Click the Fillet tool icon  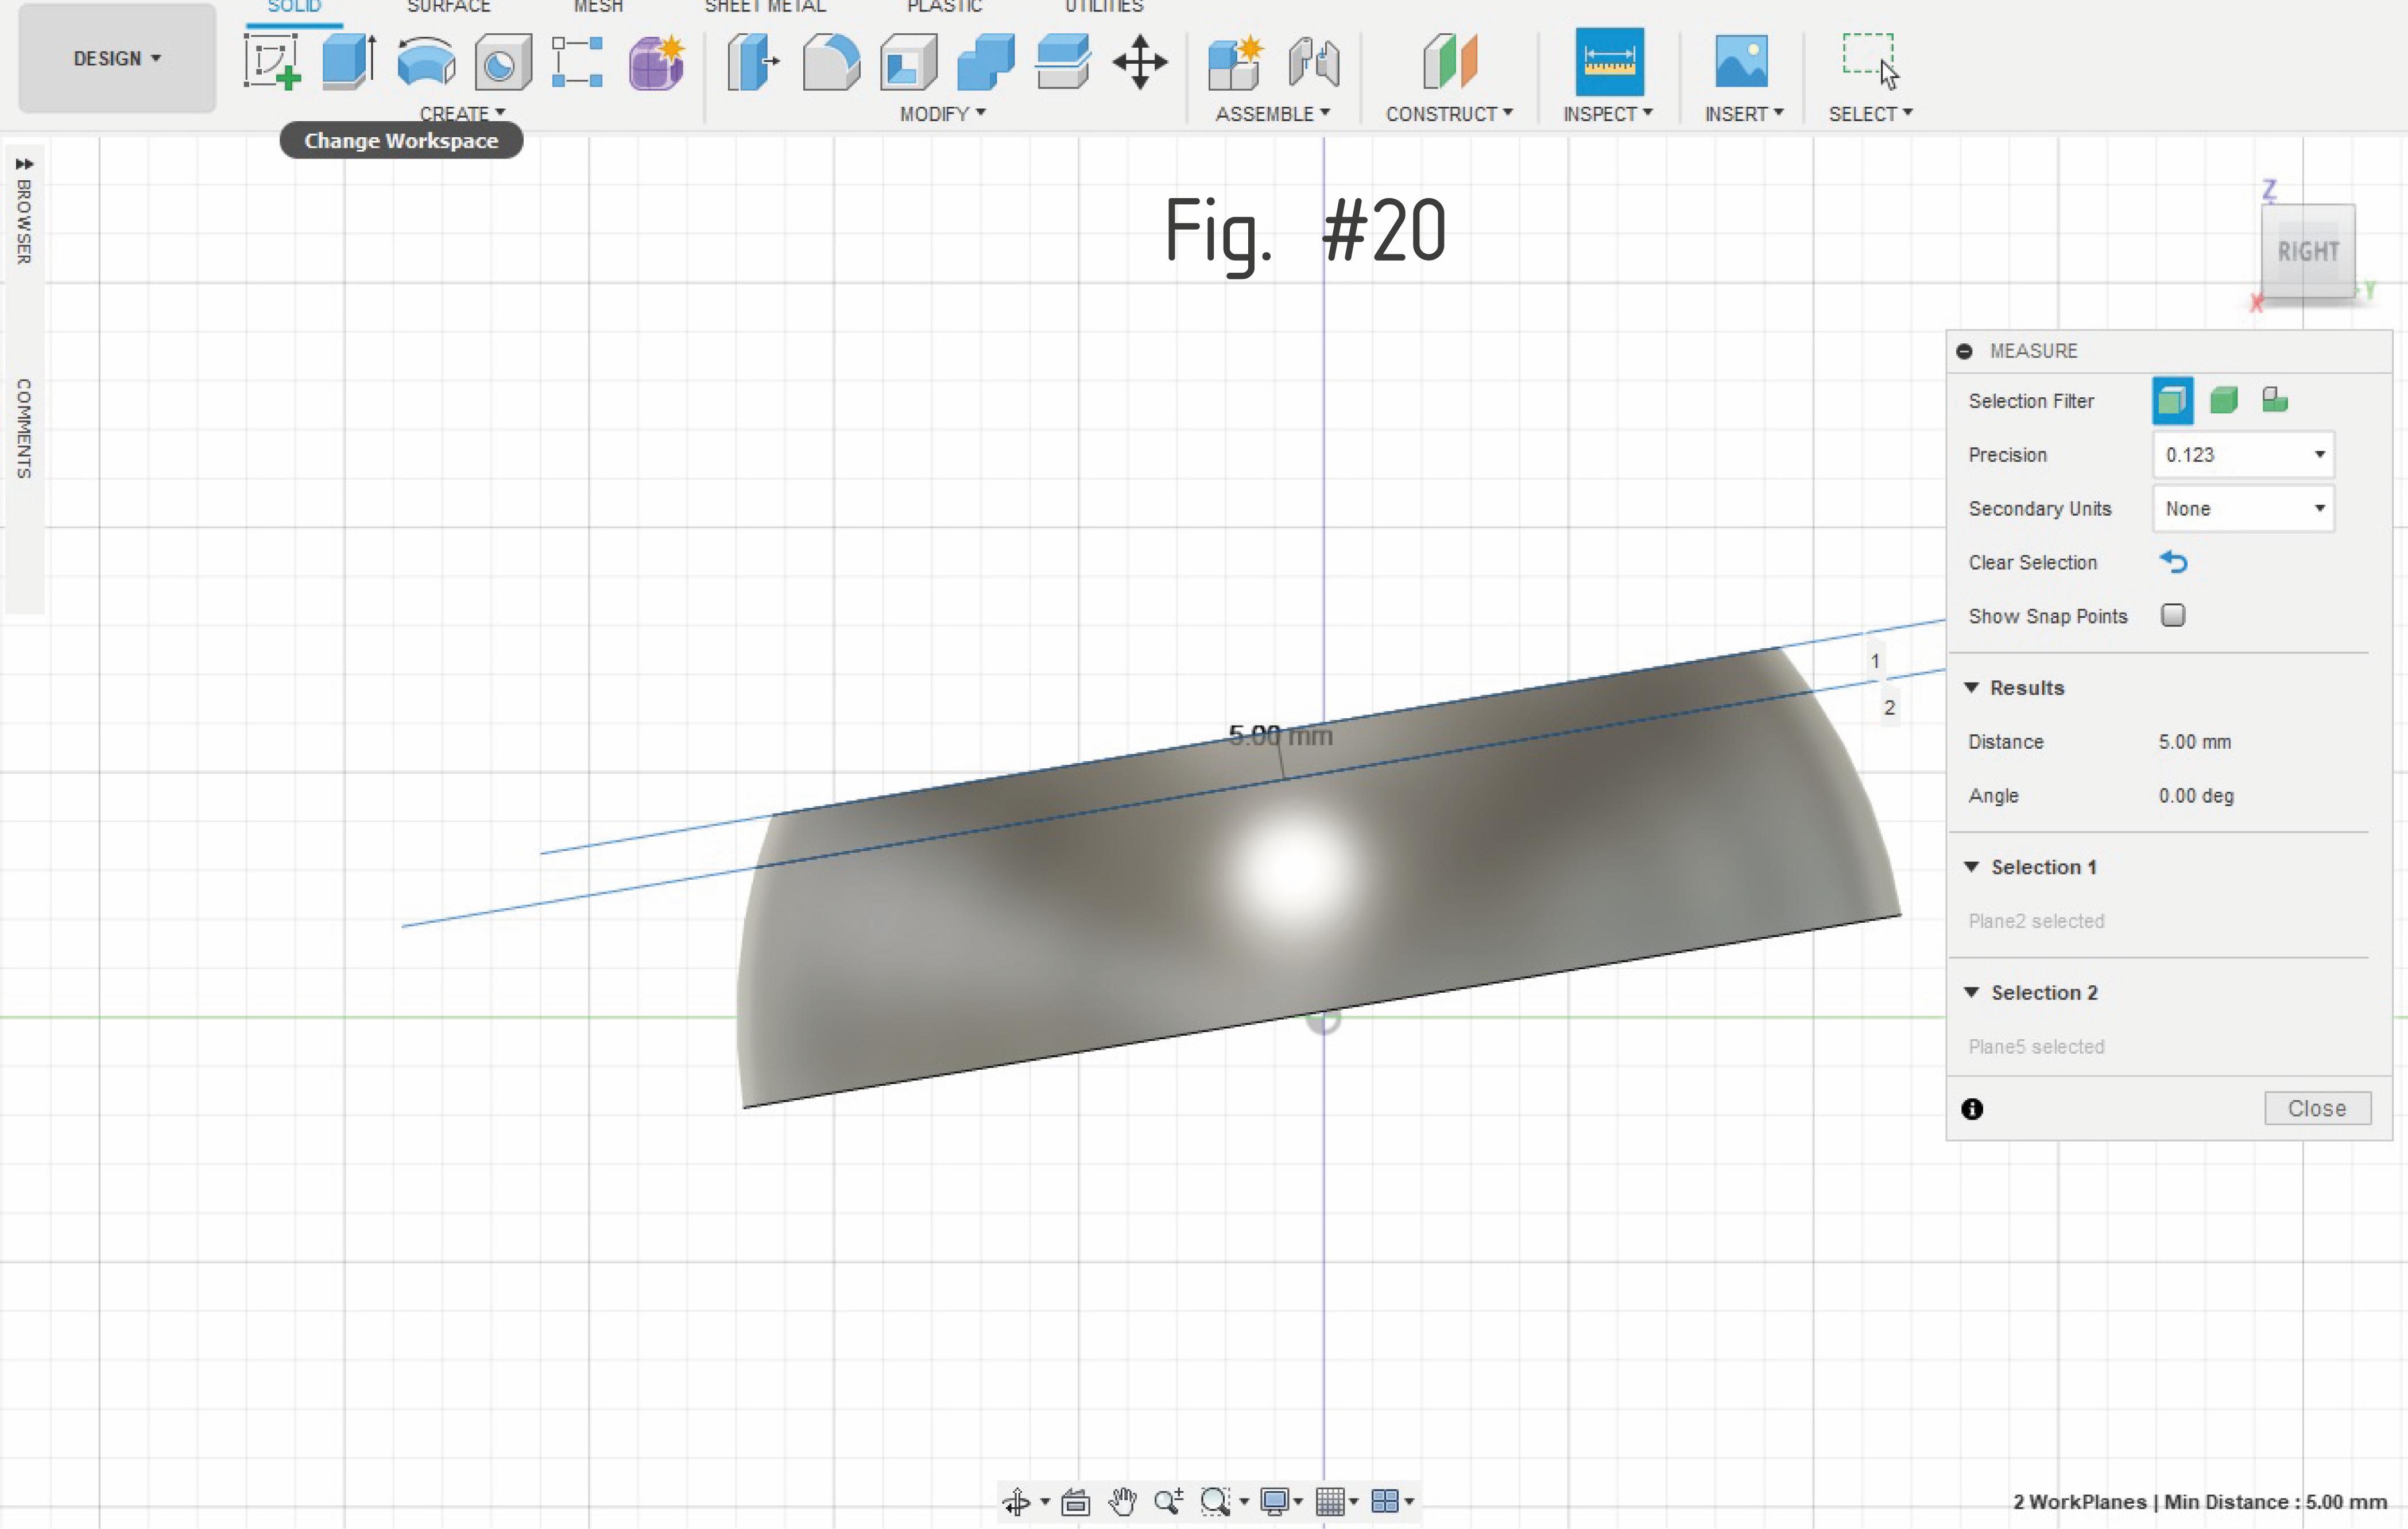point(830,62)
